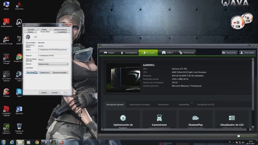Open the Equipo desktop icon
Image resolution: width=258 pixels, height=145 pixels.
click(6, 5)
